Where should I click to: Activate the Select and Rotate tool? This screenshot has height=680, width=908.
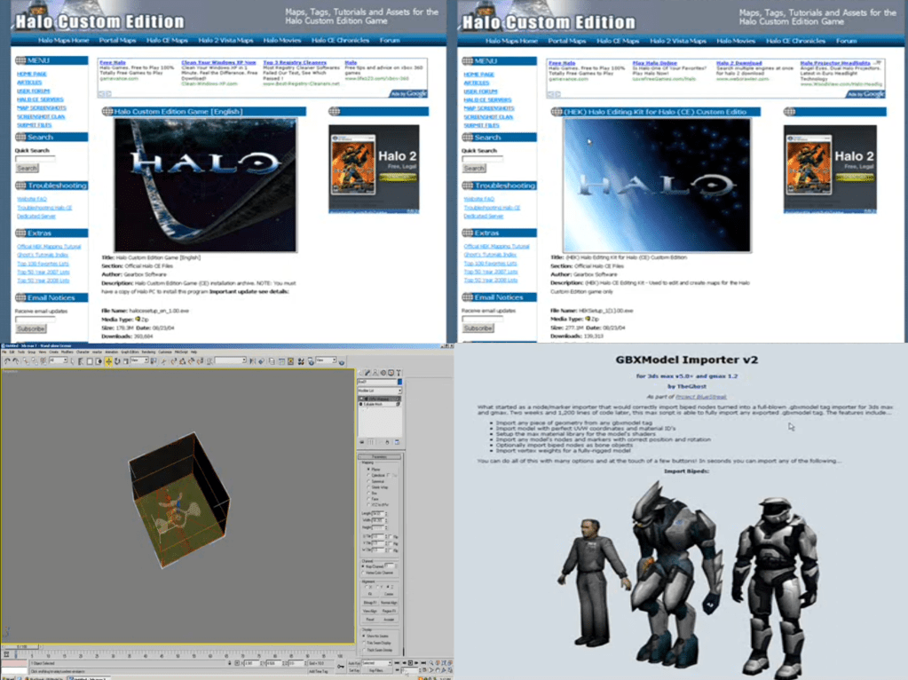[118, 362]
